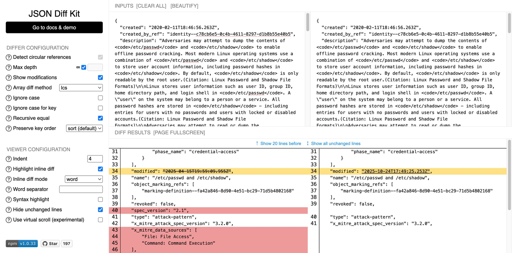Image resolution: width=512 pixels, height=253 pixels.
Task: Disable the Show modifications checkbox
Action: click(x=100, y=78)
